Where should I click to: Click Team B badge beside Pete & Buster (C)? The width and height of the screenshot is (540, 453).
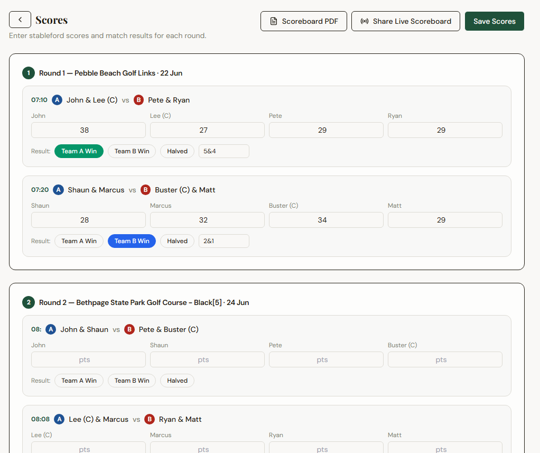(129, 329)
